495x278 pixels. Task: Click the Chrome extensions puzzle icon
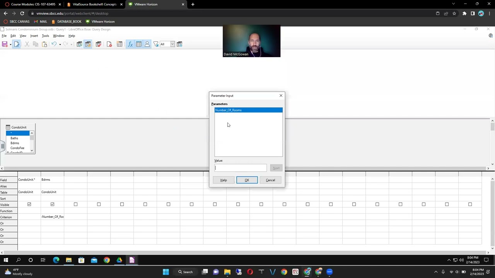tap(464, 13)
